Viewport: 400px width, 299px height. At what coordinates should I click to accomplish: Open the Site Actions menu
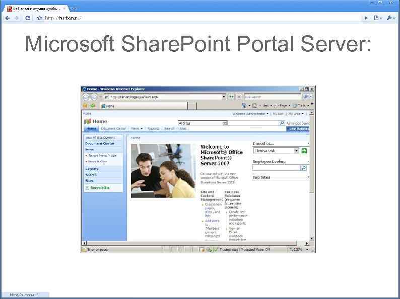298,129
